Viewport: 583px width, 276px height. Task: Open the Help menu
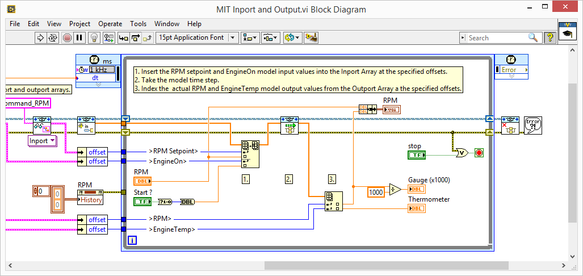(194, 24)
